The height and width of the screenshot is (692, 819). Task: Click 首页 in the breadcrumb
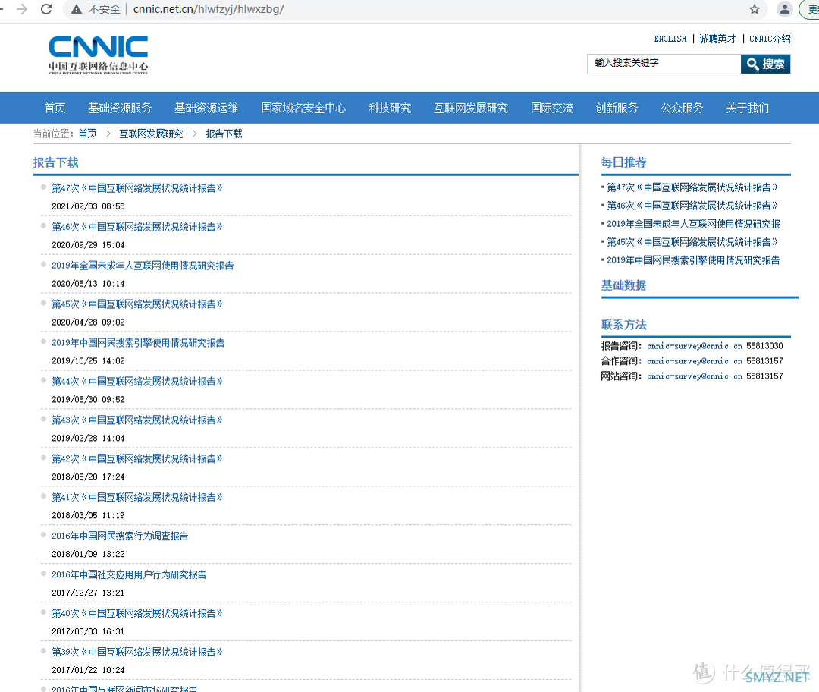coord(87,134)
